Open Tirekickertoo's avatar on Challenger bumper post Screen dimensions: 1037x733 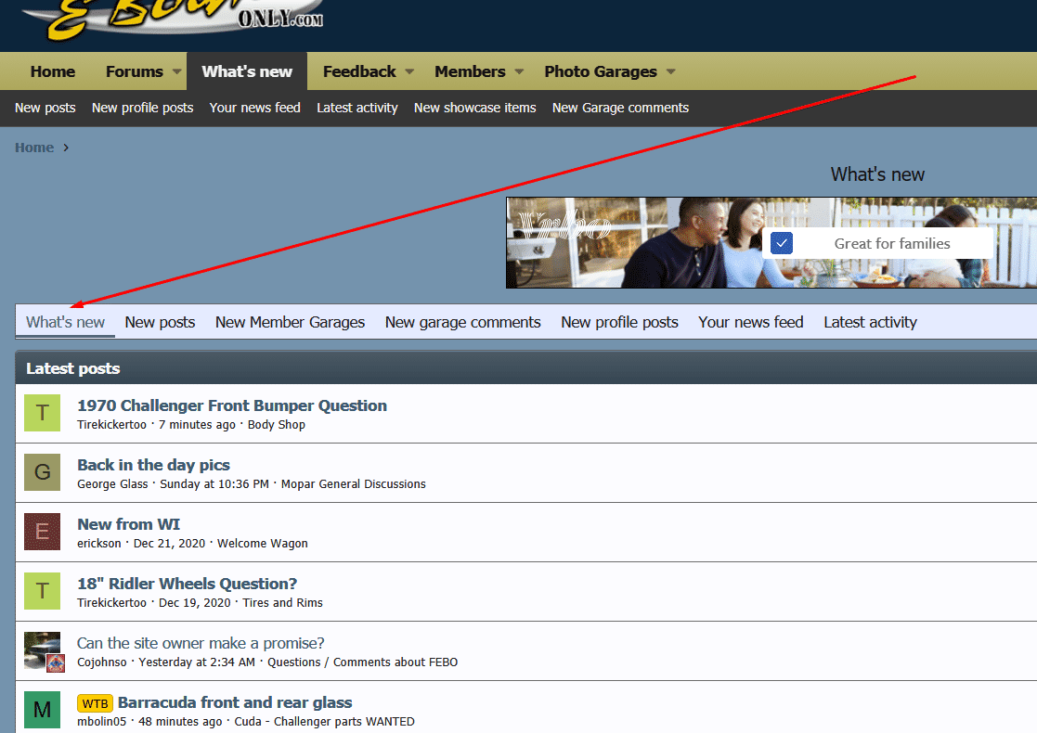[42, 413]
